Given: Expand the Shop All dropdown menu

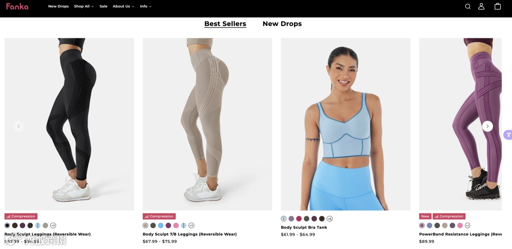Looking at the screenshot, I should point(83,6).
